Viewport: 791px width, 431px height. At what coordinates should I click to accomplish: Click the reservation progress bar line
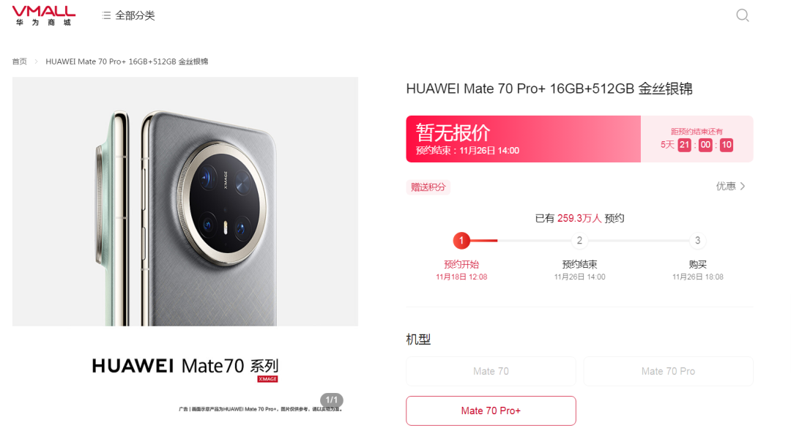coord(579,241)
